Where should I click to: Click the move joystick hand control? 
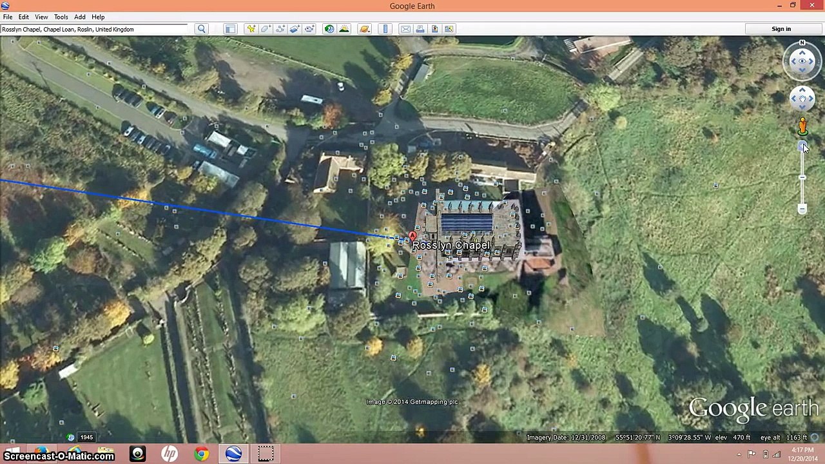802,99
